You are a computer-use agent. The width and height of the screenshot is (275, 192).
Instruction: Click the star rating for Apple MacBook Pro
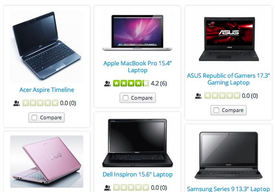pos(131,83)
